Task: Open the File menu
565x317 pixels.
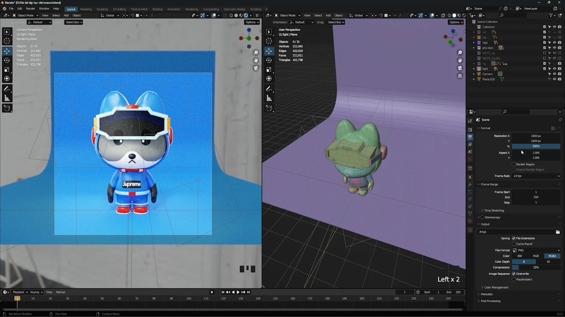Action: (x=11, y=9)
